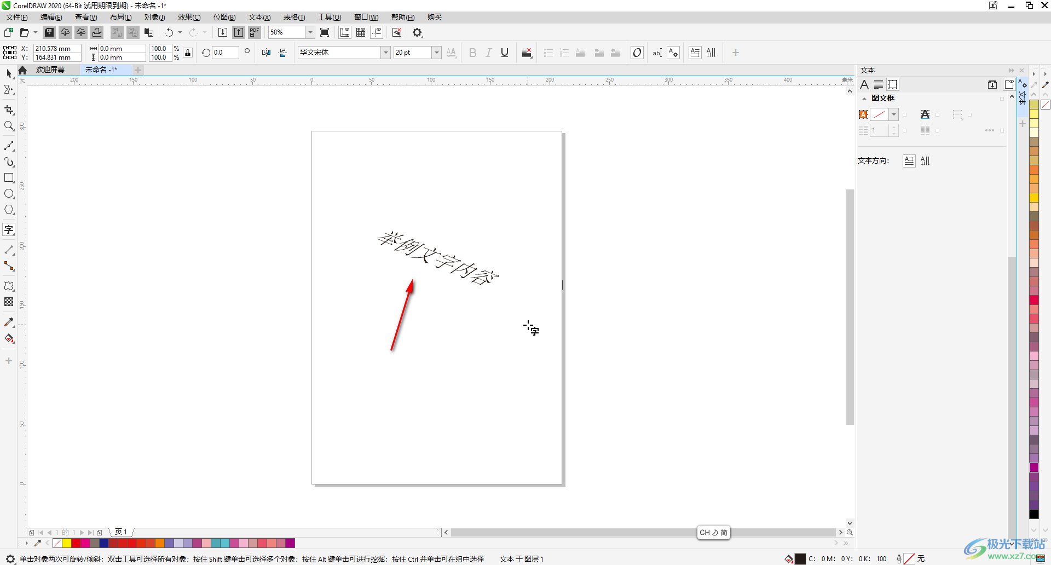The height and width of the screenshot is (565, 1051).
Task: Click the rotation angle field
Action: 226,53
